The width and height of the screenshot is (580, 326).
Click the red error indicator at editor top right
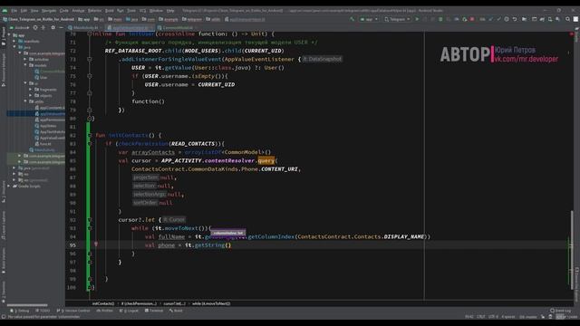(572, 34)
